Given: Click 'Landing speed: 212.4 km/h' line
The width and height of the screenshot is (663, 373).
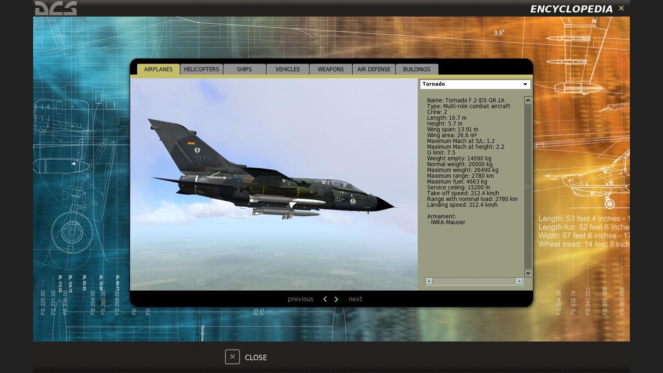Looking at the screenshot, I should [462, 205].
